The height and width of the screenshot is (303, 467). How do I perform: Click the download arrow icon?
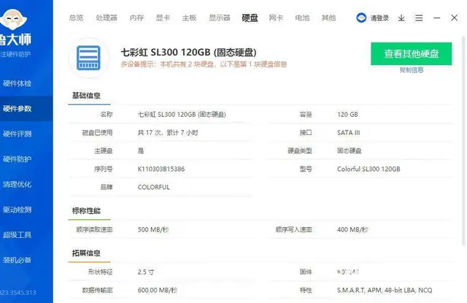pyautogui.click(x=401, y=18)
